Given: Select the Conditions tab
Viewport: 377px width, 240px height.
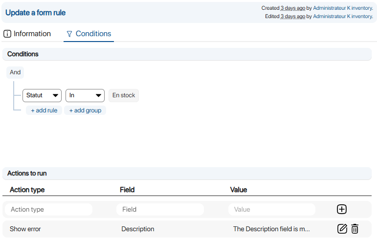Looking at the screenshot, I should (x=93, y=34).
